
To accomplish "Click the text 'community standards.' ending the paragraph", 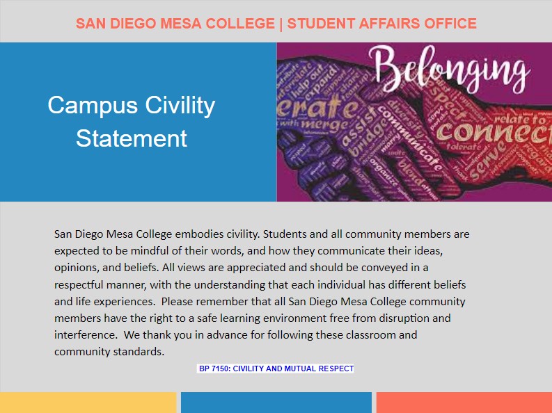I will (109, 351).
